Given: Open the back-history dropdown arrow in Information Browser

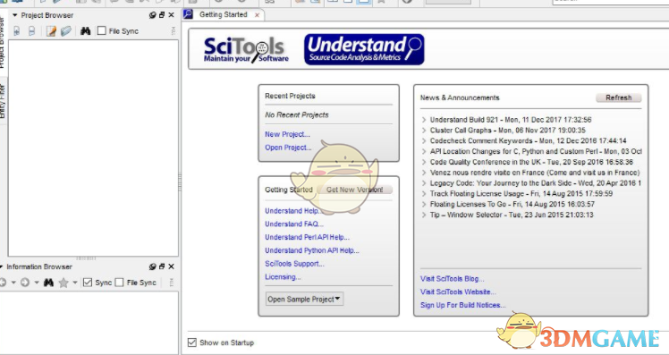Looking at the screenshot, I should [x=13, y=283].
